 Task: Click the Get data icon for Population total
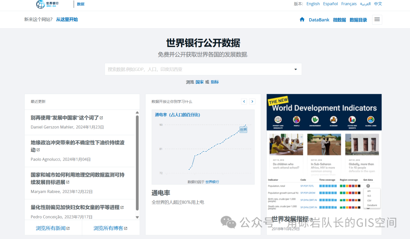point(368,186)
